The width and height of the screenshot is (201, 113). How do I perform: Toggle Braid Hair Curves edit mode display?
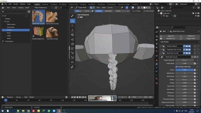pyautogui.click(x=184, y=53)
